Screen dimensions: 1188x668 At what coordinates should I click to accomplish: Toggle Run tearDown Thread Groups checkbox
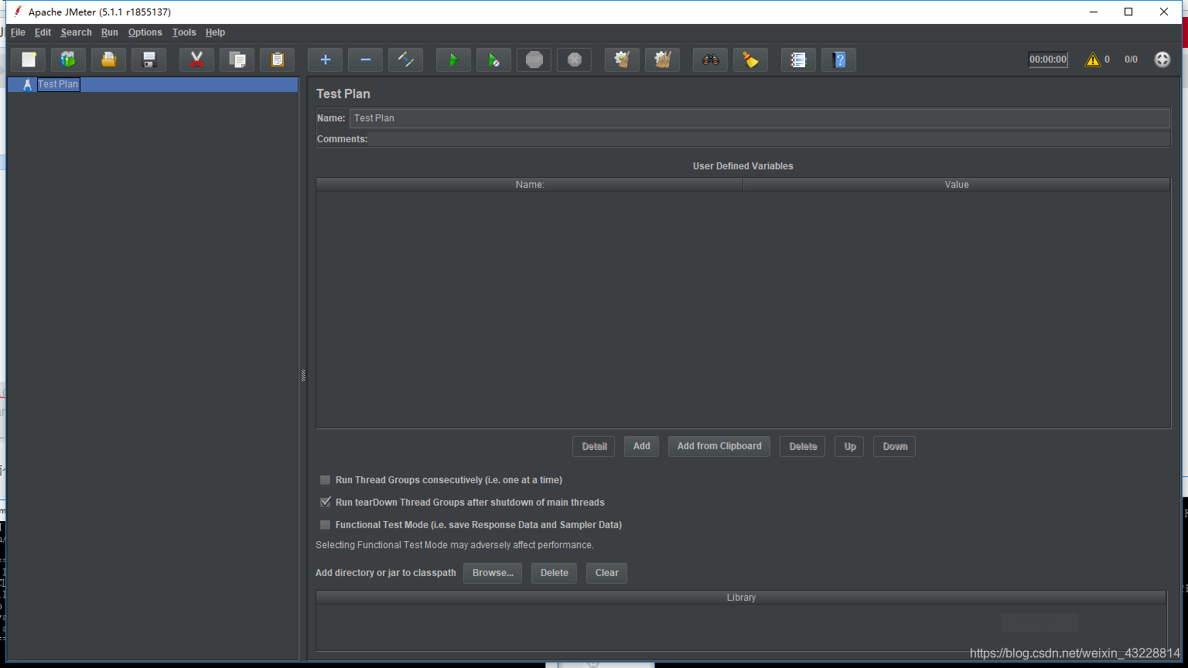pos(326,503)
